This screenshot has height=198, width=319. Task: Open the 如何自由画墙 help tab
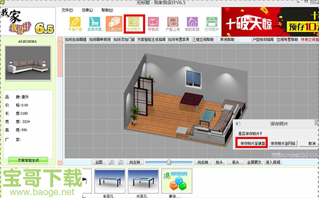point(76,40)
